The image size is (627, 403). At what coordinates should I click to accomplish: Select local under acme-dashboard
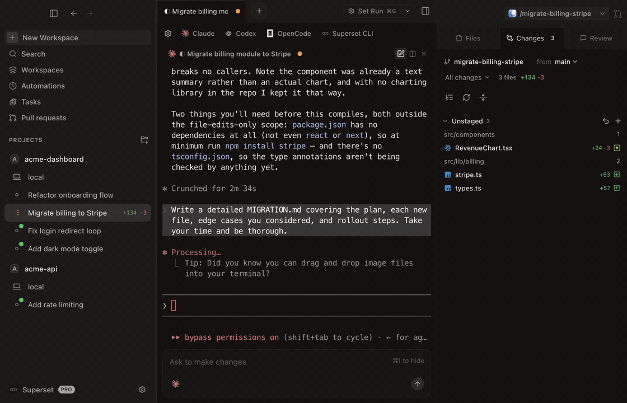coord(78,177)
